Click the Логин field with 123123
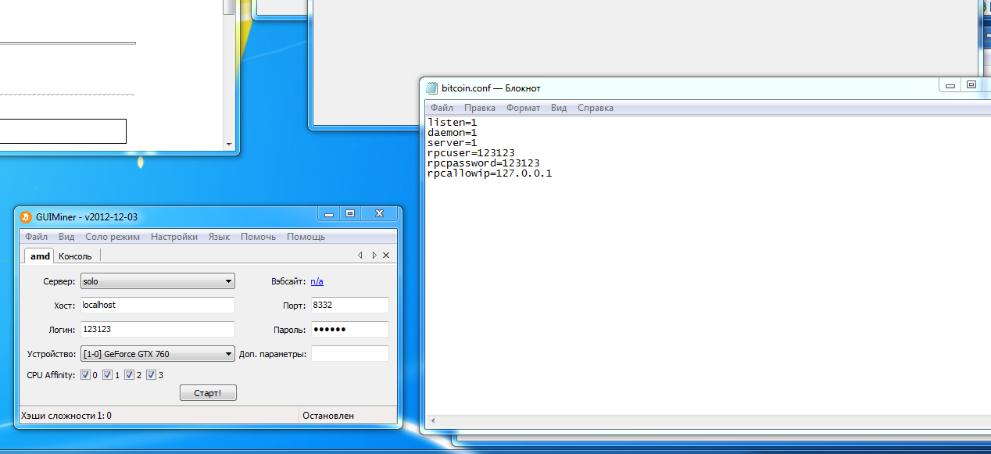 [x=157, y=330]
